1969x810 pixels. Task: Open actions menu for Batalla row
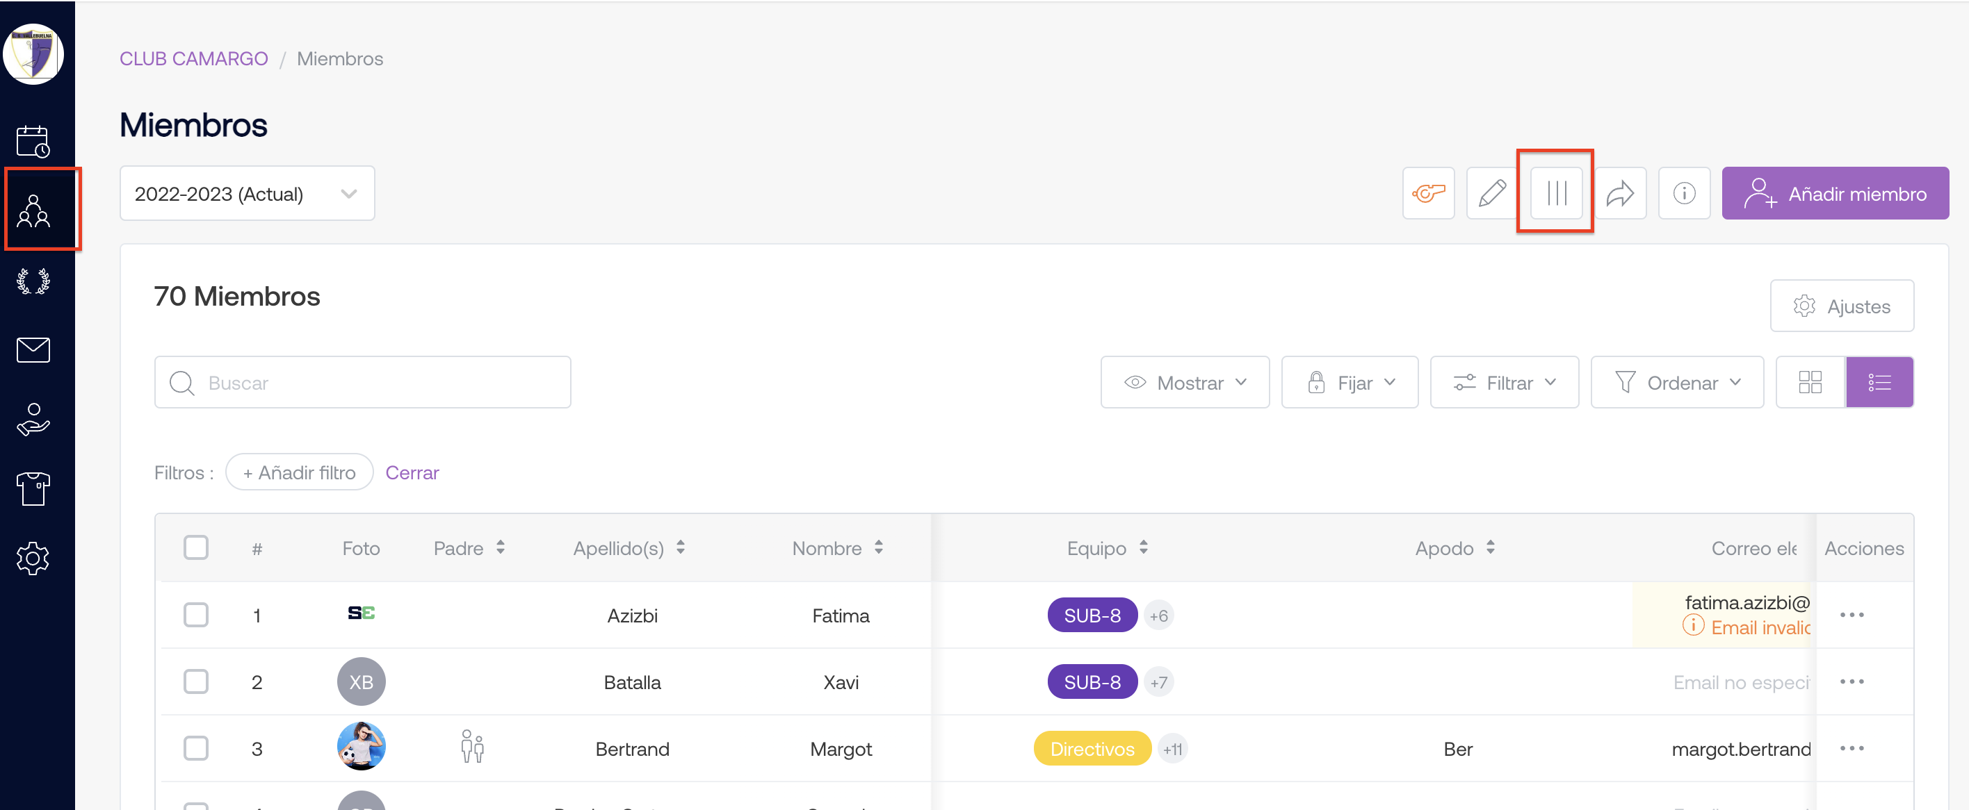(1851, 681)
